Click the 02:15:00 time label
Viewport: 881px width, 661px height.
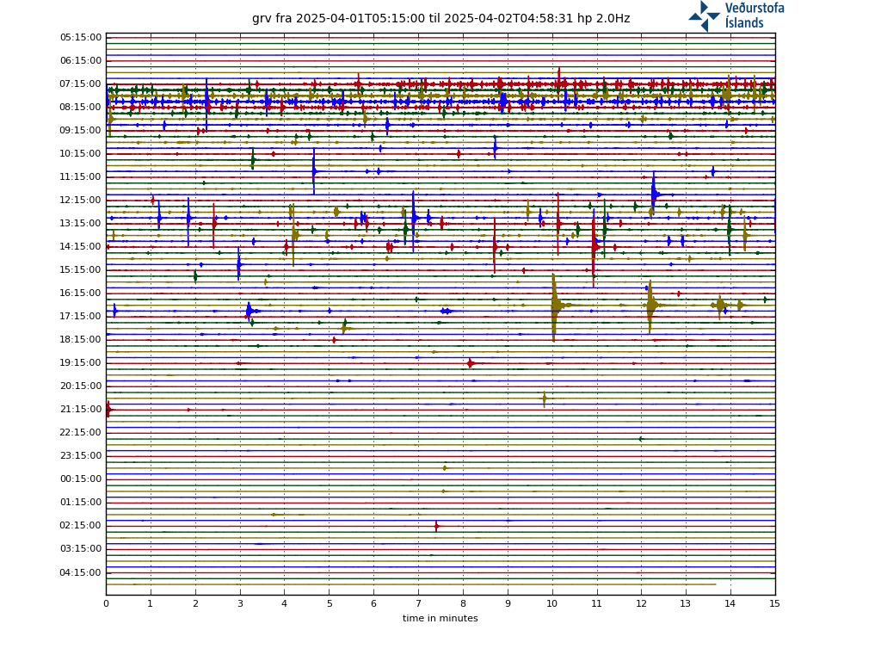[x=81, y=526]
